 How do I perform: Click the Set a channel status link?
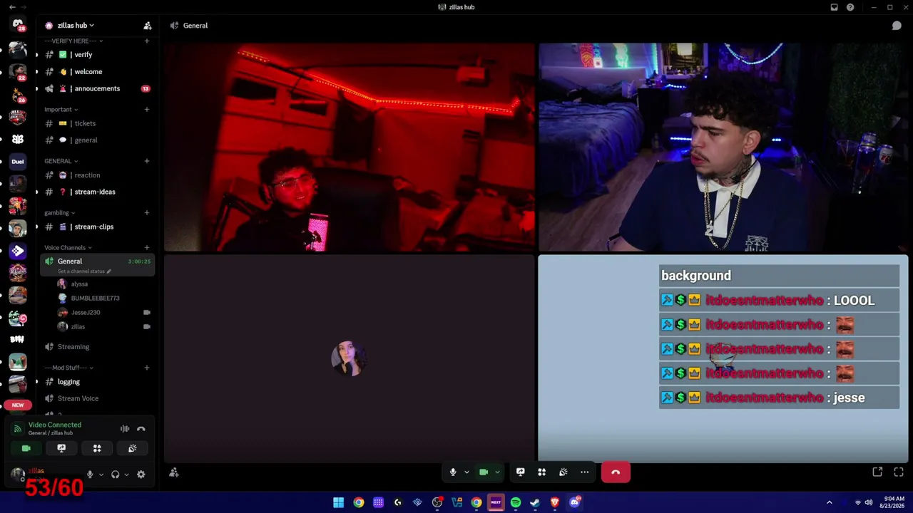(84, 271)
